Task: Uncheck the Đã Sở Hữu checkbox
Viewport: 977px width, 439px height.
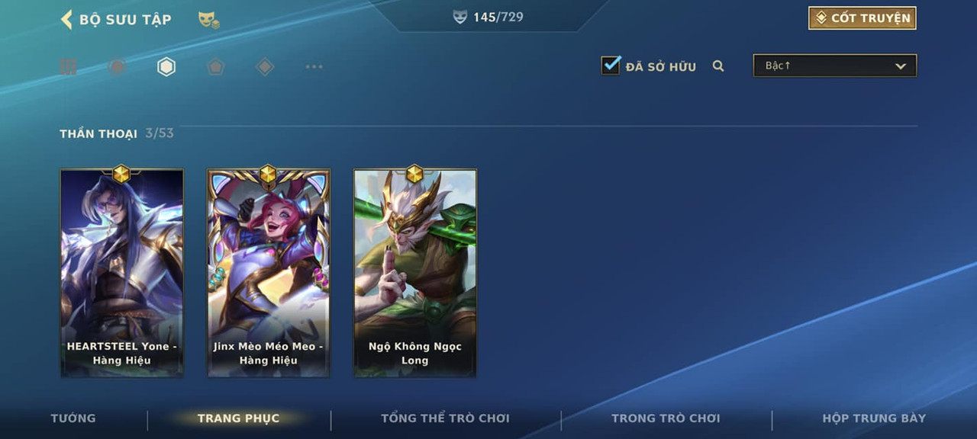Action: click(x=611, y=66)
